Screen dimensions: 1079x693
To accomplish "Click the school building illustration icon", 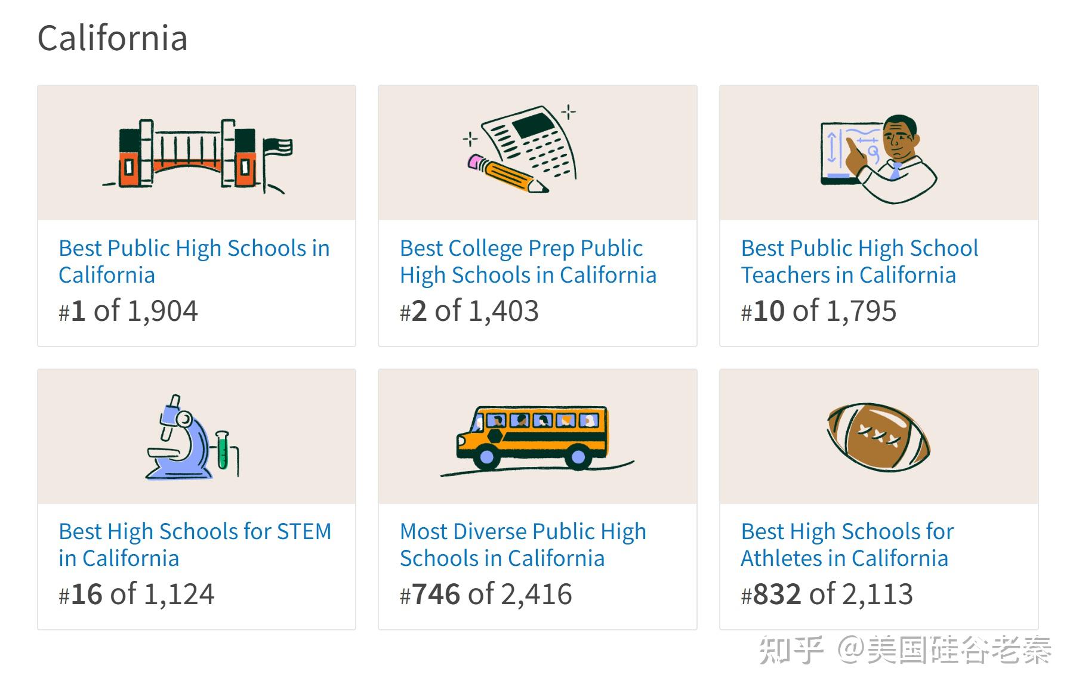I will pyautogui.click(x=197, y=154).
